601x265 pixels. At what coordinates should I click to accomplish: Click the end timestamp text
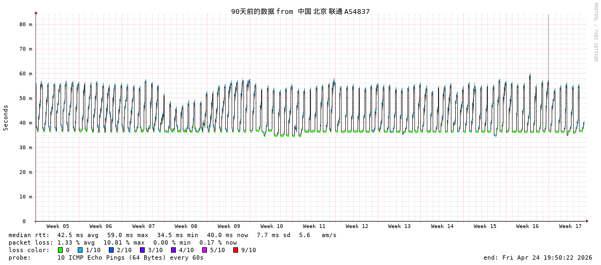pyautogui.click(x=538, y=257)
